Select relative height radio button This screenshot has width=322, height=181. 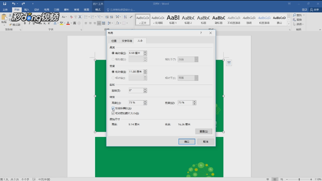coord(113,59)
